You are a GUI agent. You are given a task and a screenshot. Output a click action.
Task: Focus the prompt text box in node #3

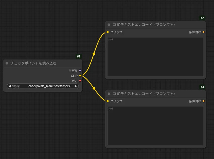coord(155,126)
